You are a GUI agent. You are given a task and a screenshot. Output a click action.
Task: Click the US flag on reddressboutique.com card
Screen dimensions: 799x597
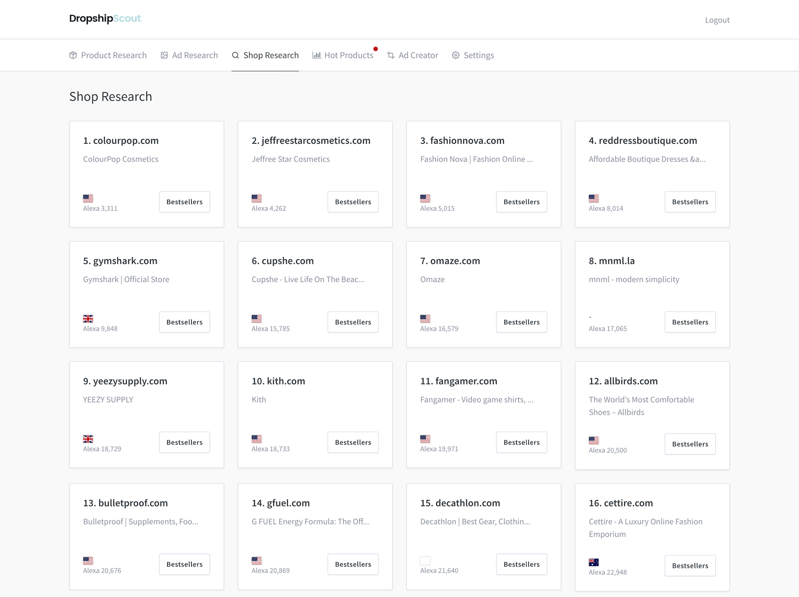[594, 198]
